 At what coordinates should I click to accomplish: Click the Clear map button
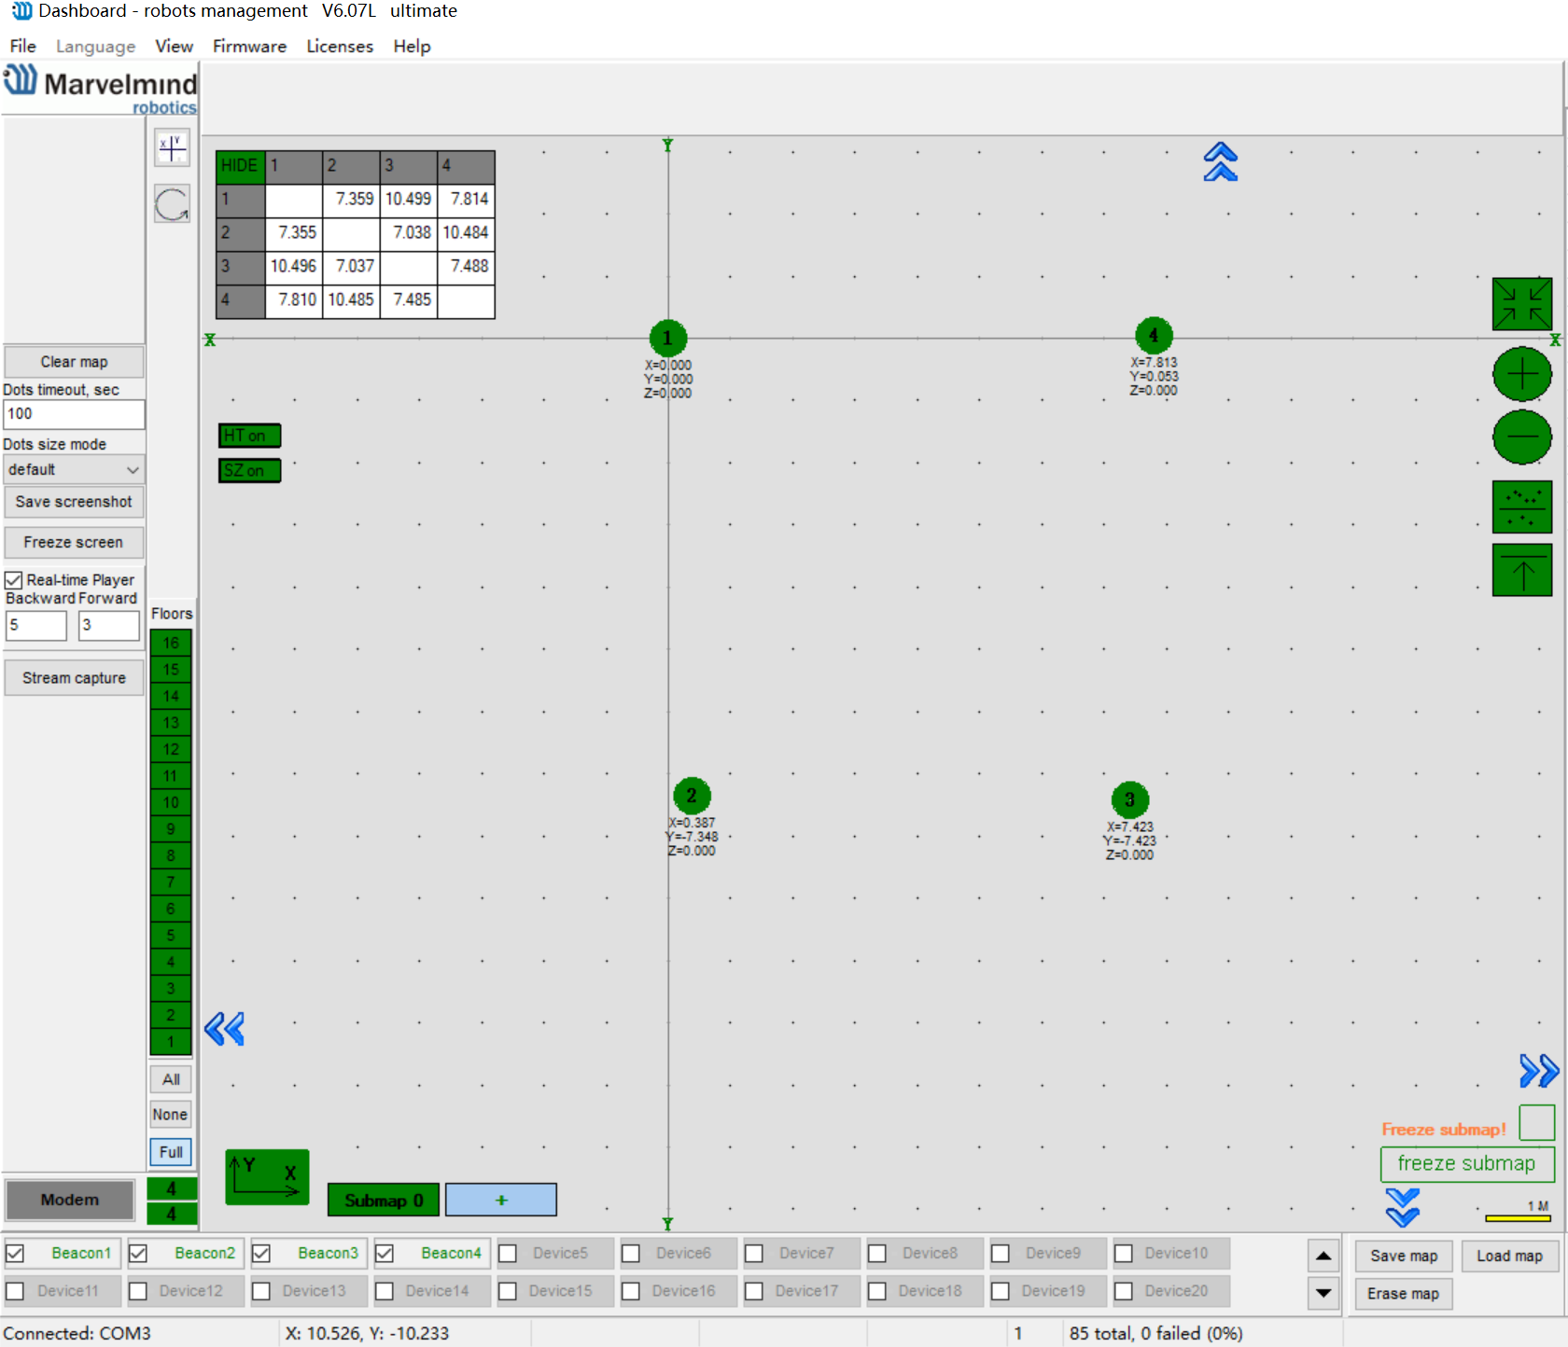74,362
